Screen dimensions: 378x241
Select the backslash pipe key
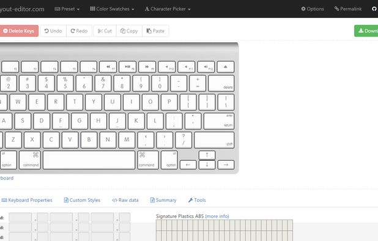coord(226,102)
